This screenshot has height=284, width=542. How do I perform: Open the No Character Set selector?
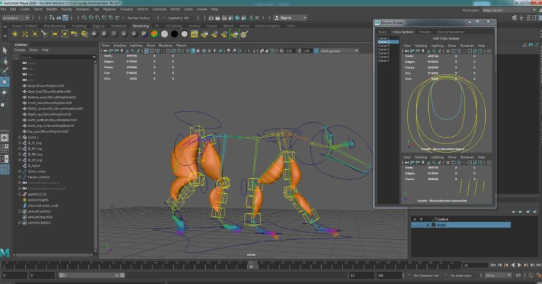pyautogui.click(x=426, y=276)
